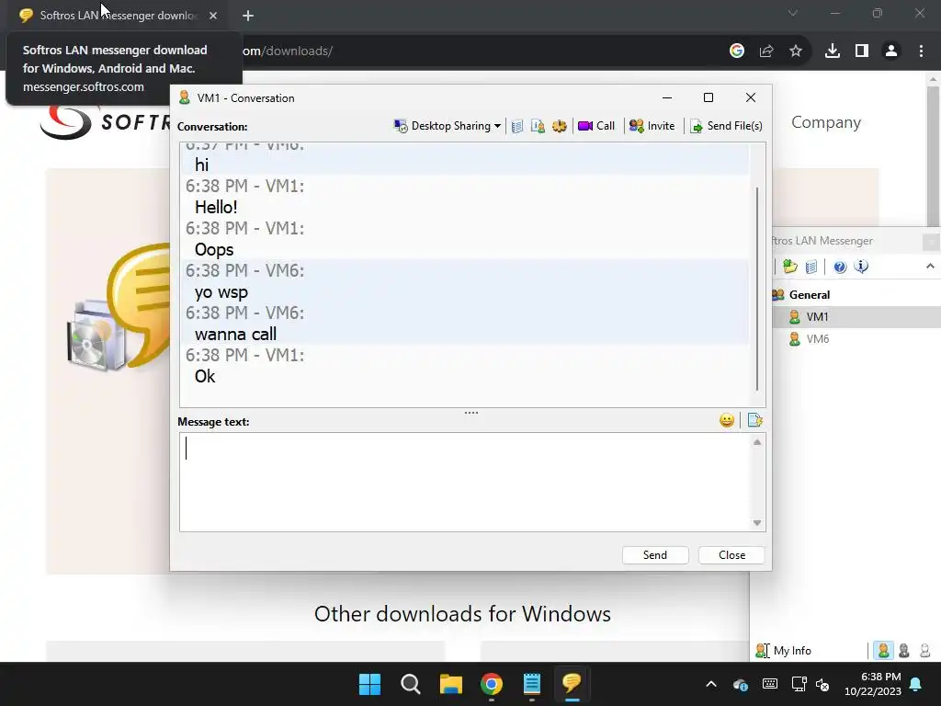941x706 pixels.
Task: Open My Info in Messenger window
Action: click(x=783, y=650)
